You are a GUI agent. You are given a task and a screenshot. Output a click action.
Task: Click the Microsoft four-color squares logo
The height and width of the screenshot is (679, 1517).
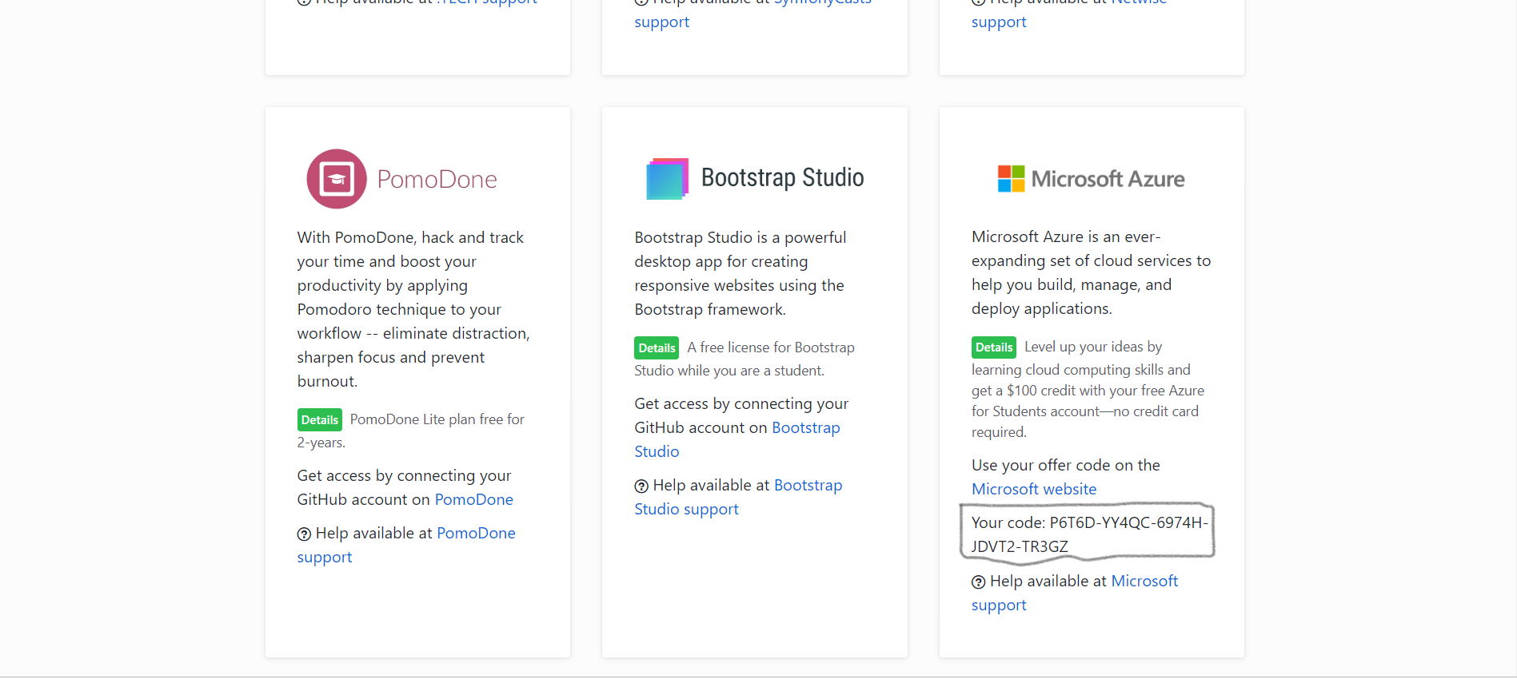point(1011,179)
